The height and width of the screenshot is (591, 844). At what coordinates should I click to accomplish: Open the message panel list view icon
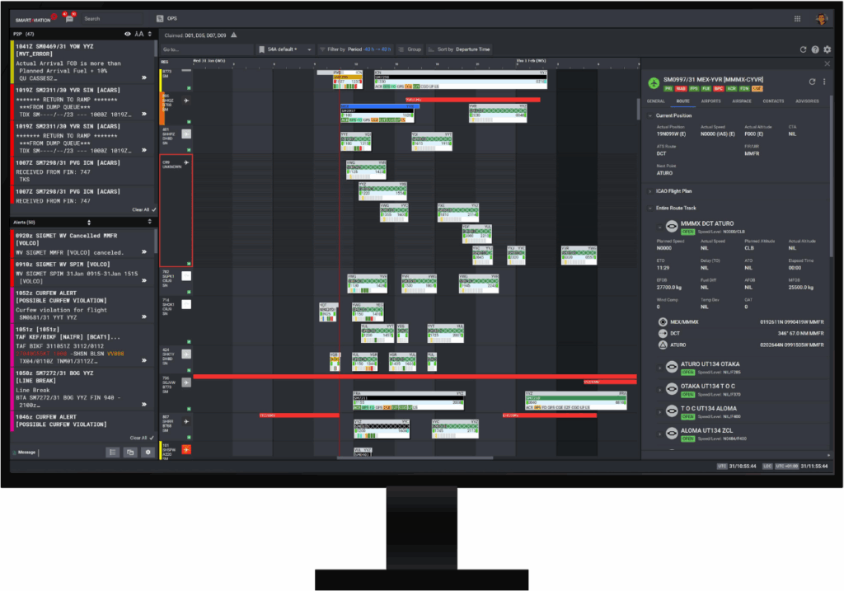click(x=113, y=452)
